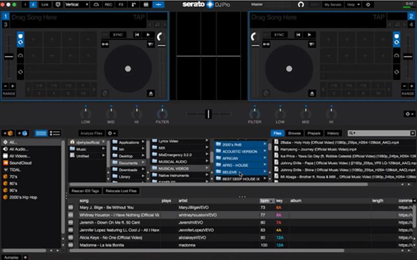Open the Help dropdown
The image size is (417, 260).
(353, 5)
